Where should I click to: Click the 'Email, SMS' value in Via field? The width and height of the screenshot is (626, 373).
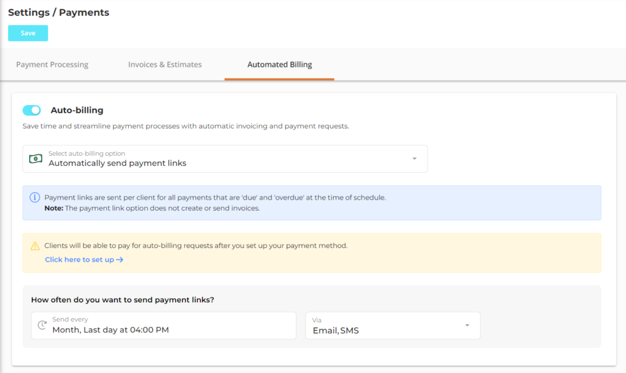336,330
